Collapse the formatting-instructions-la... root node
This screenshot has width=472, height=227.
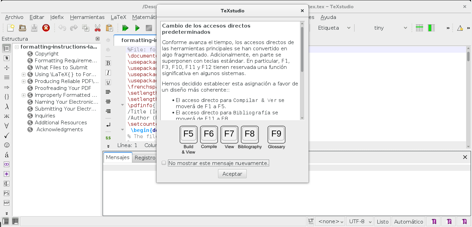tap(17, 47)
